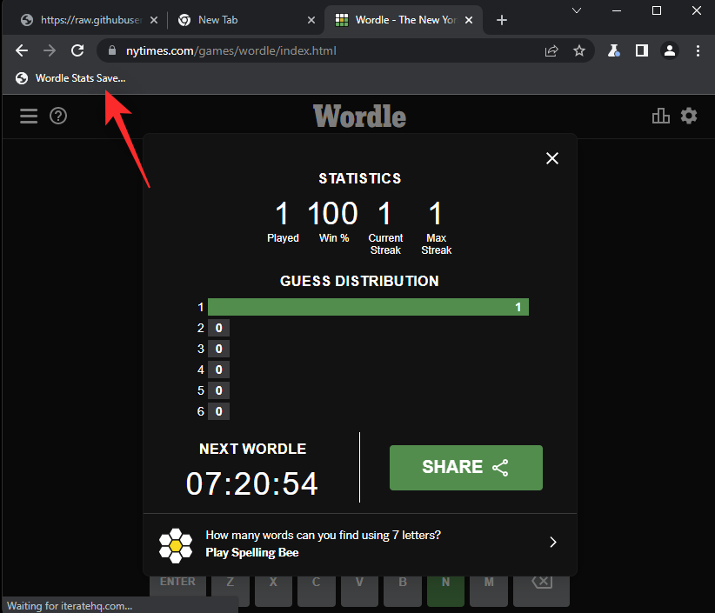Image resolution: width=715 pixels, height=613 pixels.
Task: Toggle the browser side panel icon
Action: [x=641, y=50]
